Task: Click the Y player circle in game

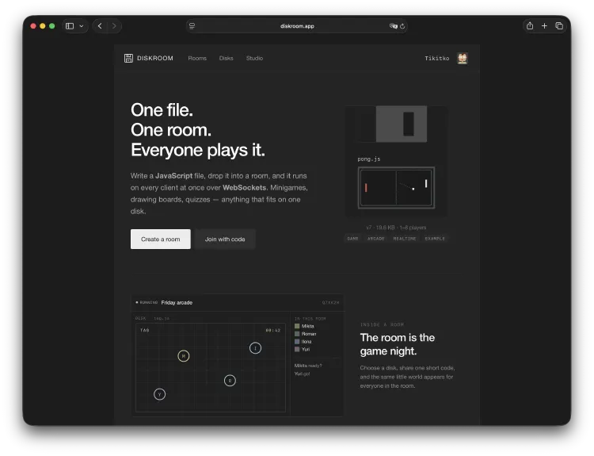Action: click(x=159, y=394)
